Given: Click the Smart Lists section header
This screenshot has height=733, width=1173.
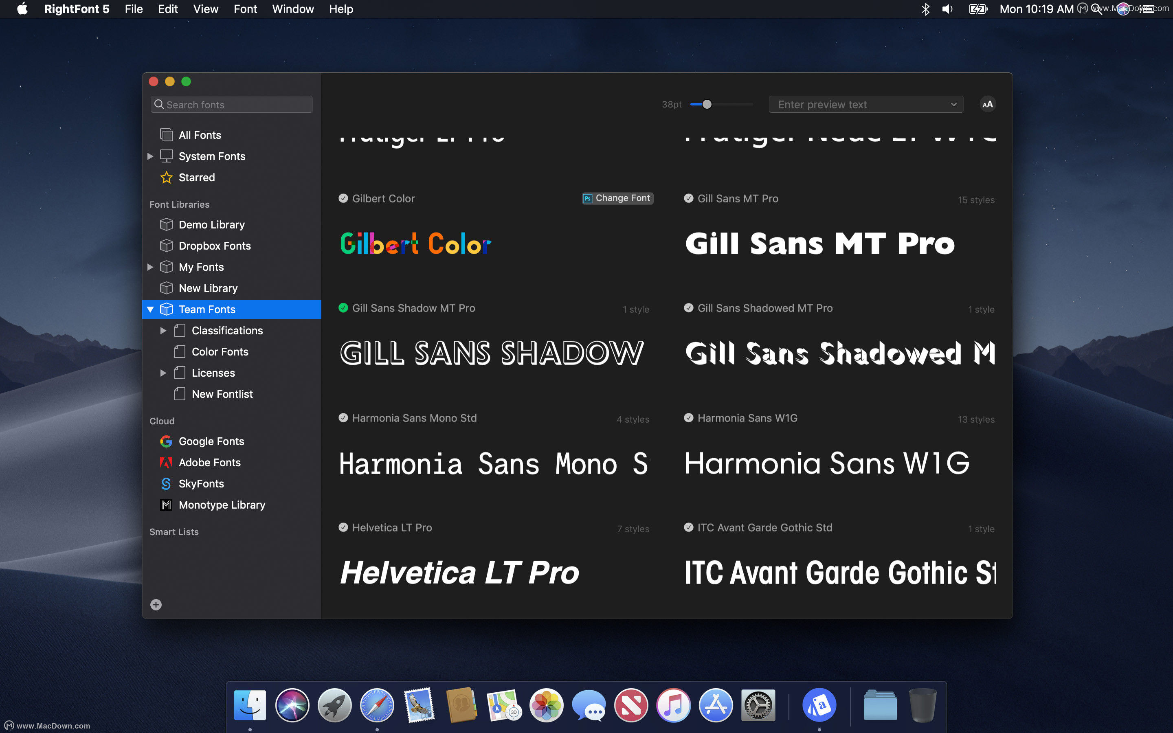Looking at the screenshot, I should [x=174, y=532].
